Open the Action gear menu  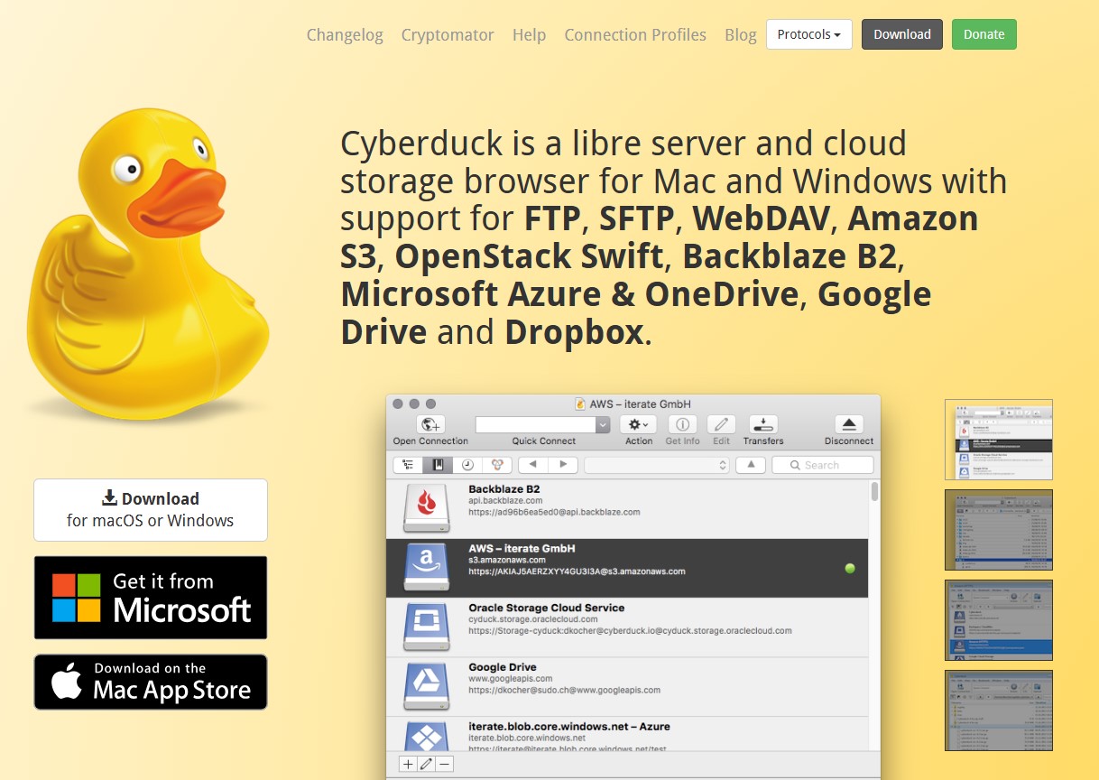click(638, 424)
